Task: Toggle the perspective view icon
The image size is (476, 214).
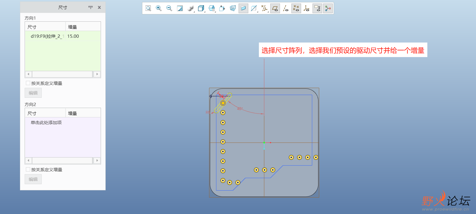Action: click(233, 8)
